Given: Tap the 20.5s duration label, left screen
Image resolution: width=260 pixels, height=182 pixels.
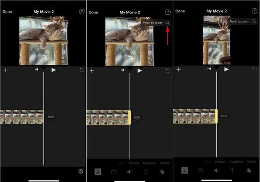Looking at the screenshot, I should tap(51, 117).
